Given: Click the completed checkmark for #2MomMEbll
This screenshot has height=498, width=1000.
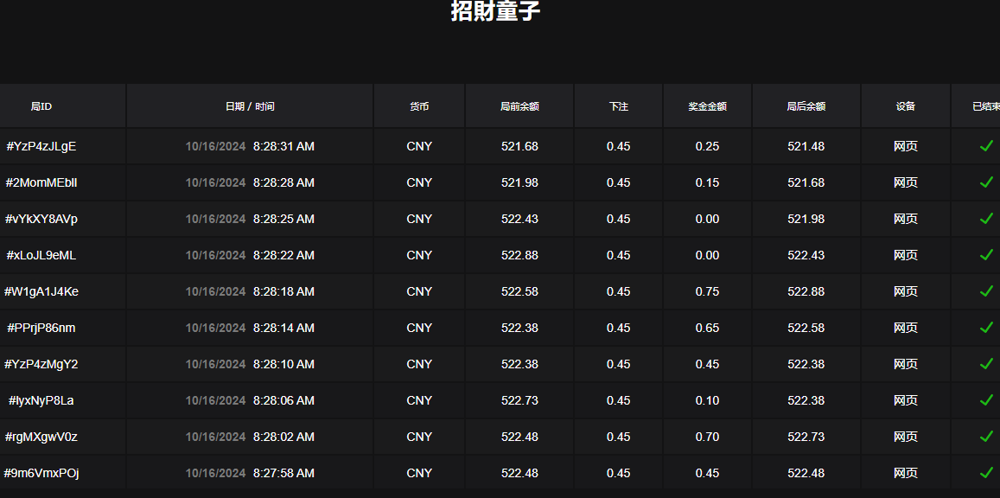Looking at the screenshot, I should (x=985, y=182).
